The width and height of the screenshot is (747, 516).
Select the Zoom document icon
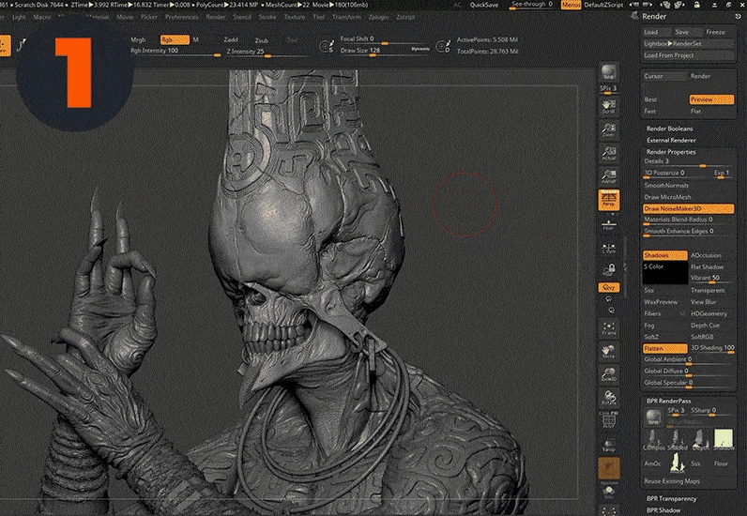pos(608,129)
